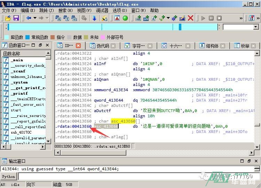Viewport: 261px width, 188px height.
Task: Switch to the 枚举 tab
Action: coord(245,46)
